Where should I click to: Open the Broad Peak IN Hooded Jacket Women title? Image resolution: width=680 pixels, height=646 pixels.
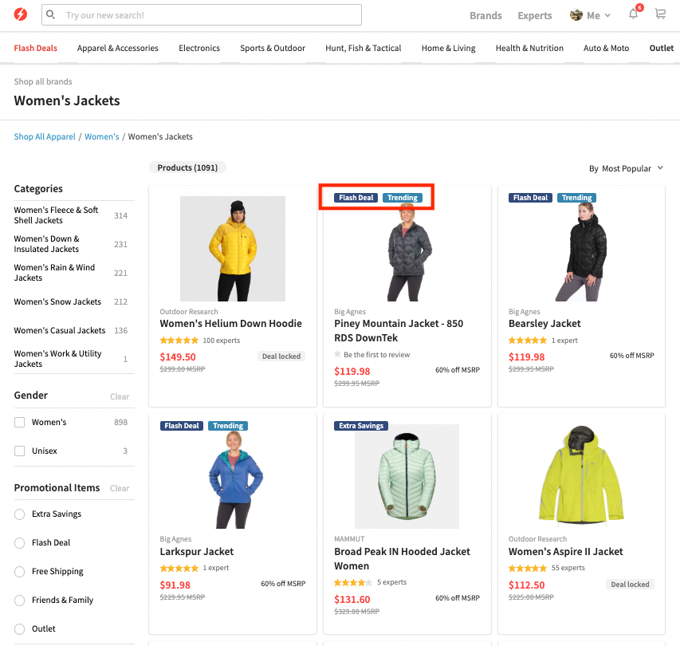coord(402,559)
